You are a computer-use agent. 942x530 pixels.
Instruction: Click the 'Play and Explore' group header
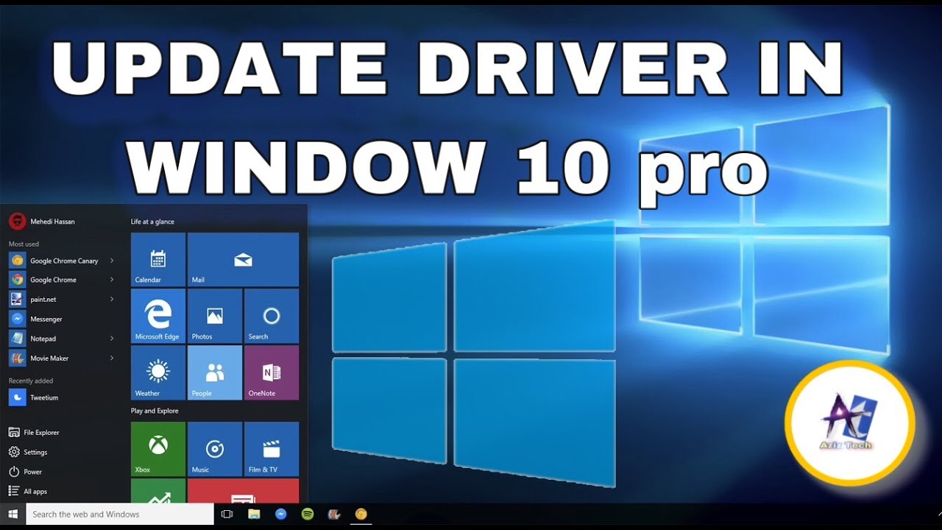(x=155, y=411)
